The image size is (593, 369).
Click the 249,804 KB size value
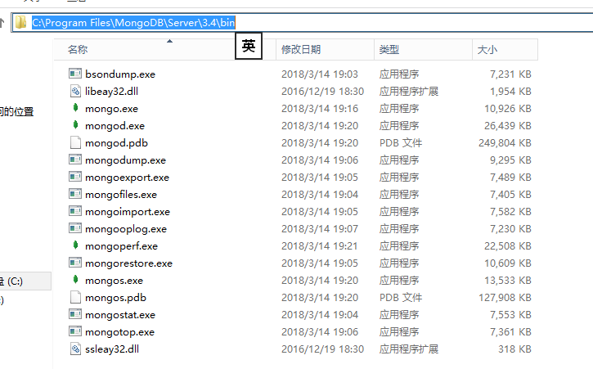pos(505,143)
